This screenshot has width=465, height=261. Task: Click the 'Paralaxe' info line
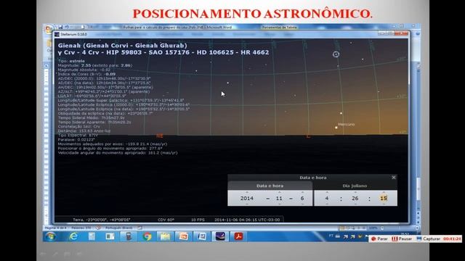(76, 139)
